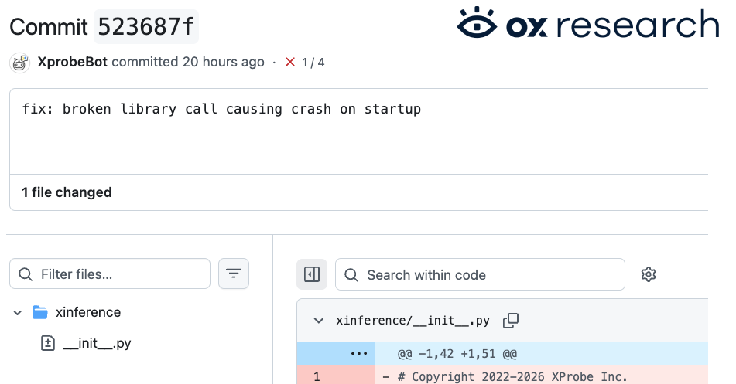The width and height of the screenshot is (736, 384).
Task: Select __init__.py in the file tree
Action: click(97, 343)
